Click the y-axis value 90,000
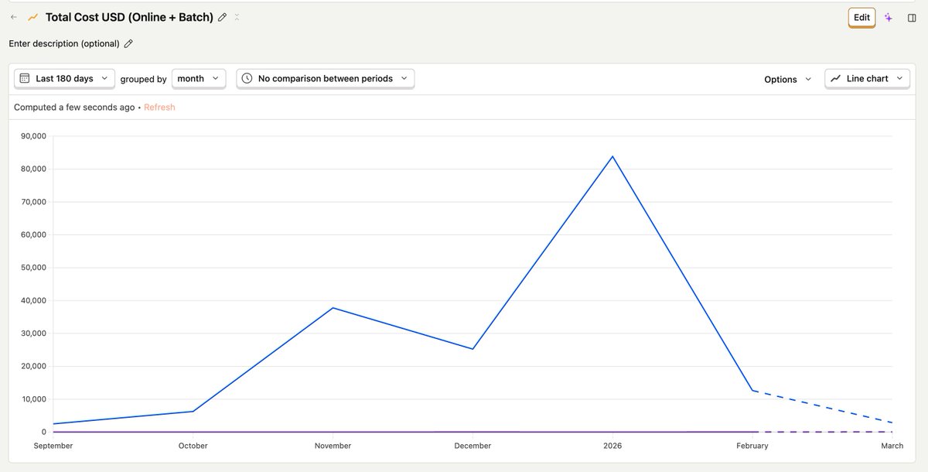Image resolution: width=928 pixels, height=472 pixels. click(33, 136)
